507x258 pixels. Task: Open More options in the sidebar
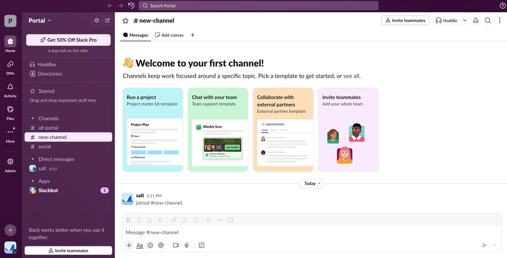[x=10, y=135]
